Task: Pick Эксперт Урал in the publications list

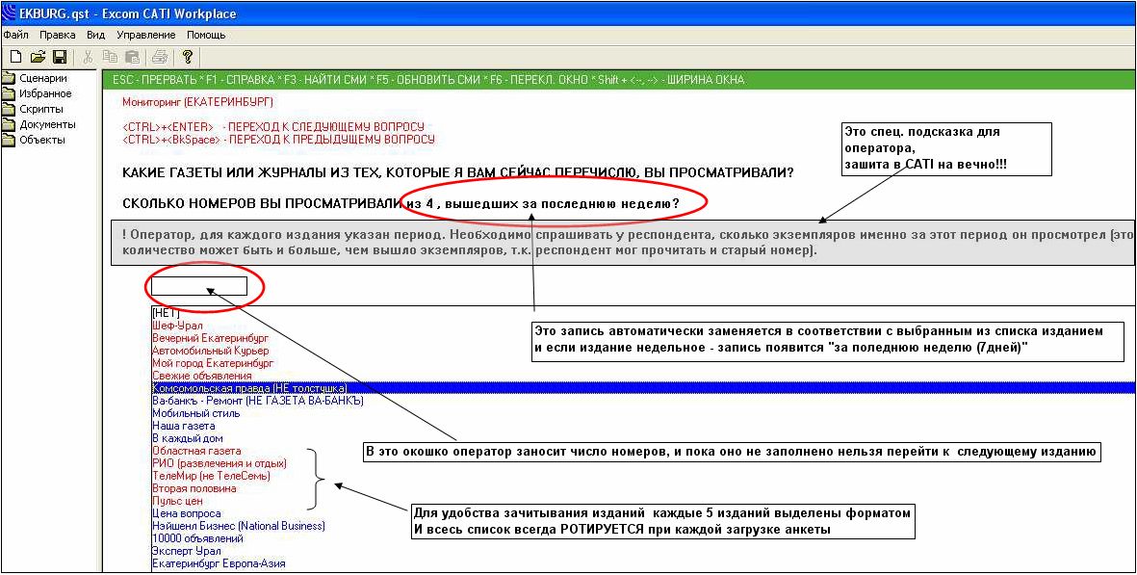Action: [x=184, y=551]
